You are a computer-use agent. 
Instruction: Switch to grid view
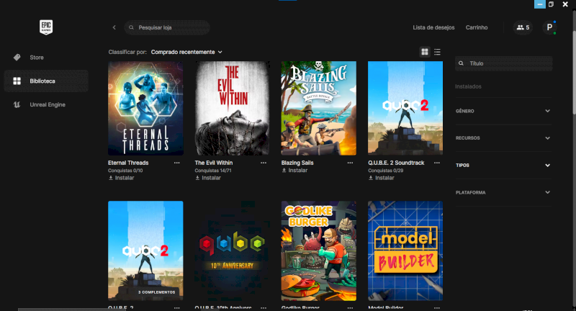tap(425, 52)
